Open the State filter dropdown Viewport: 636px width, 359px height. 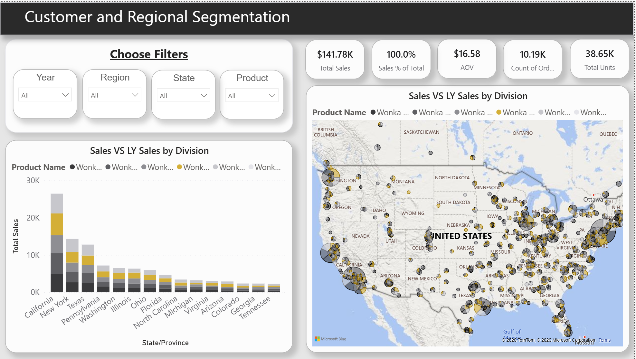coord(204,96)
